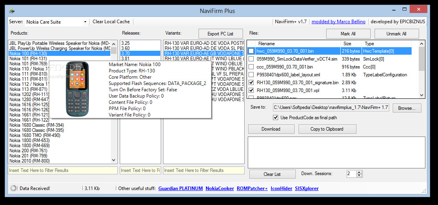
Task: Select Nokia 201 (RM-799)
Action: point(59,156)
